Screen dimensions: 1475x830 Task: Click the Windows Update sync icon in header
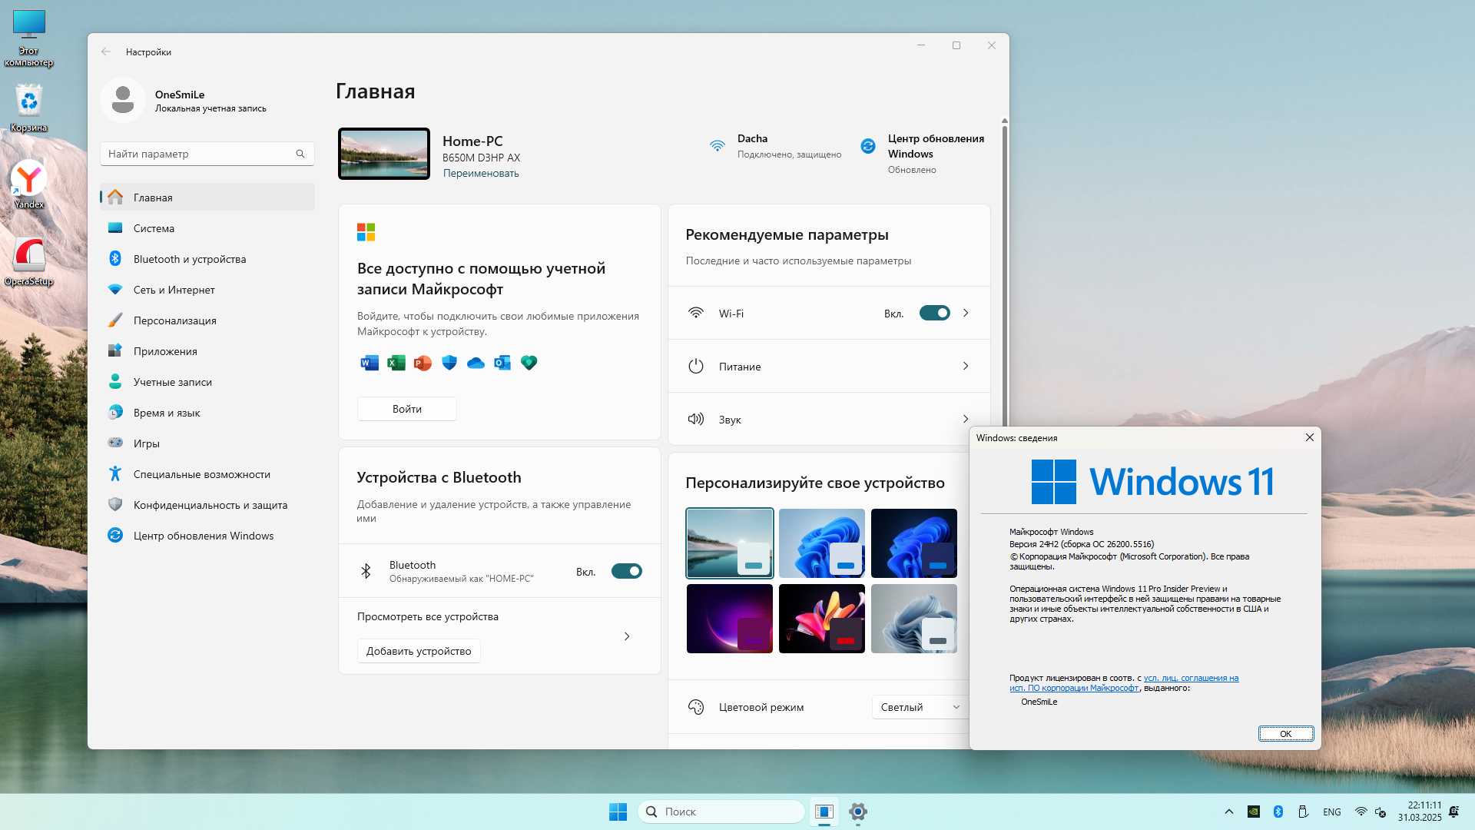868,146
